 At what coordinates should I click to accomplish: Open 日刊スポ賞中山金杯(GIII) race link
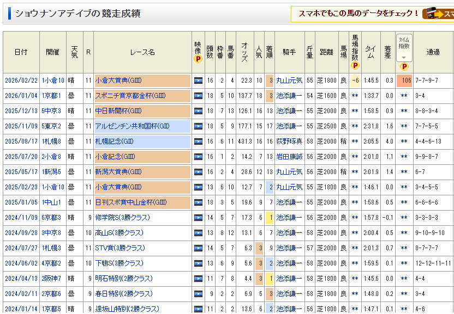(131, 202)
